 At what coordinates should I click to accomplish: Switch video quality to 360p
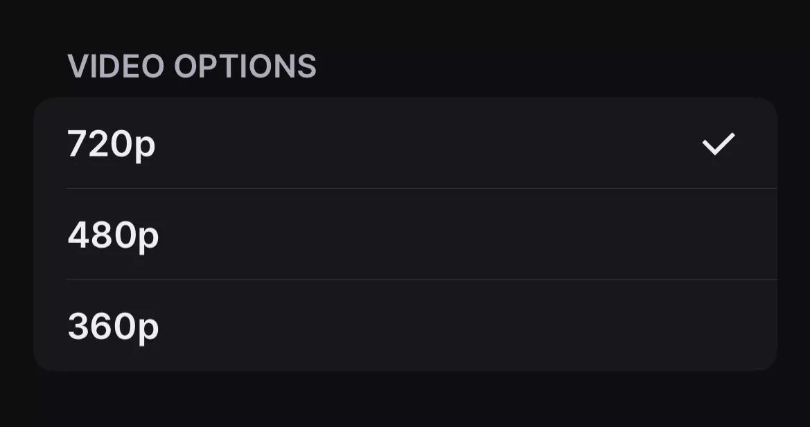pyautogui.click(x=405, y=326)
